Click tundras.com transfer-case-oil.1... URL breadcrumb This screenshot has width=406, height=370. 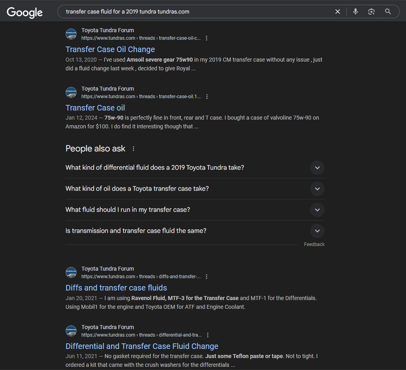pos(141,97)
